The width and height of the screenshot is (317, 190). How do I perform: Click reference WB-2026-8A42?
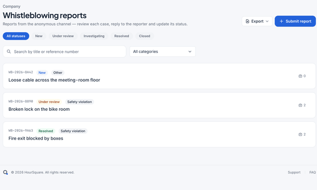(21, 72)
